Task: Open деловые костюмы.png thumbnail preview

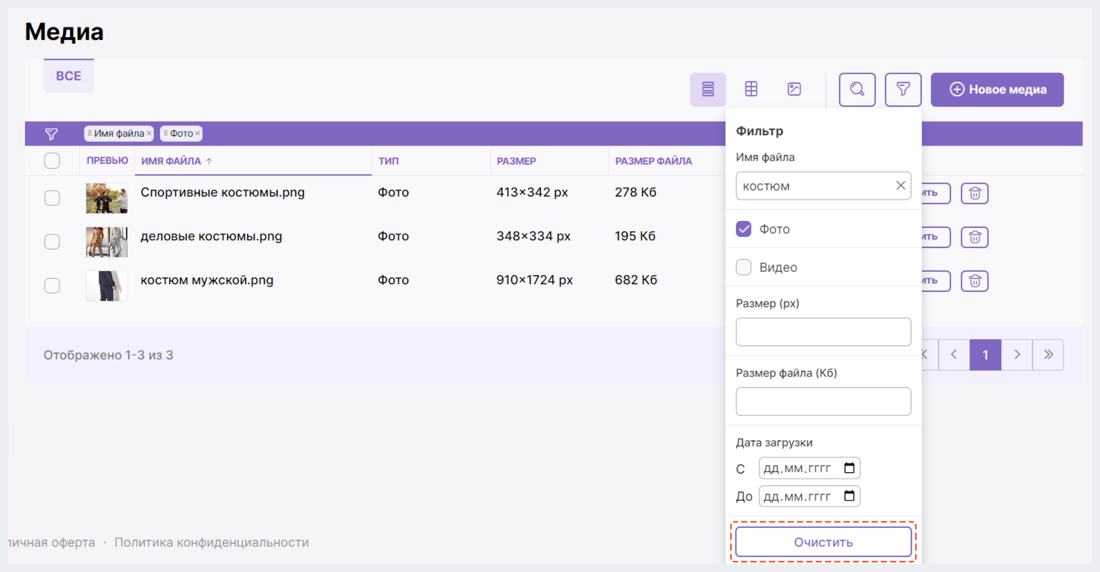Action: click(107, 242)
